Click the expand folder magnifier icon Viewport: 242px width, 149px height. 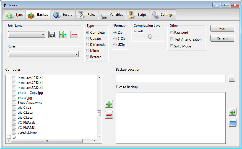coord(232,123)
